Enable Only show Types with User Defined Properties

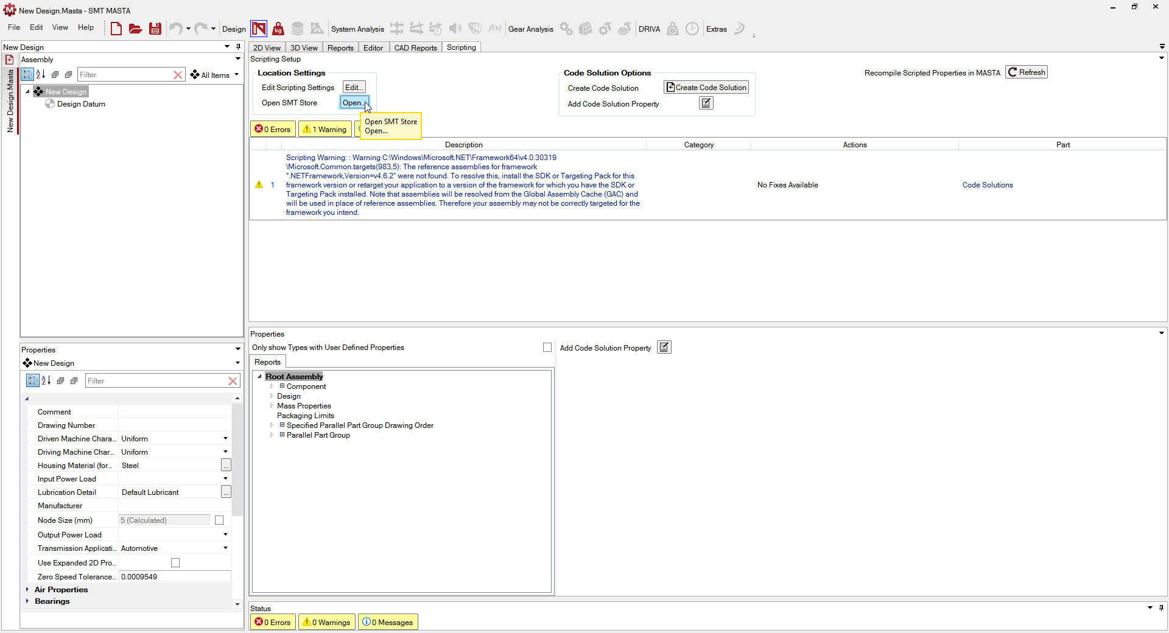(547, 348)
